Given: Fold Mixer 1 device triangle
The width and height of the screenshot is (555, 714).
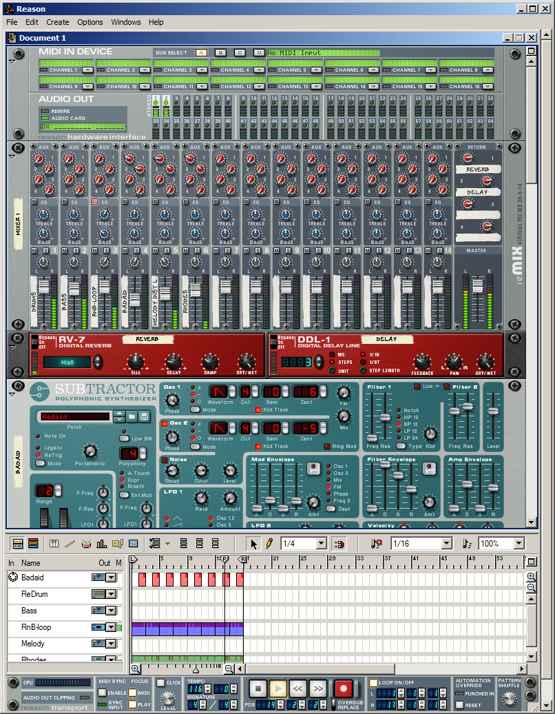Looking at the screenshot, I should (x=12, y=156).
